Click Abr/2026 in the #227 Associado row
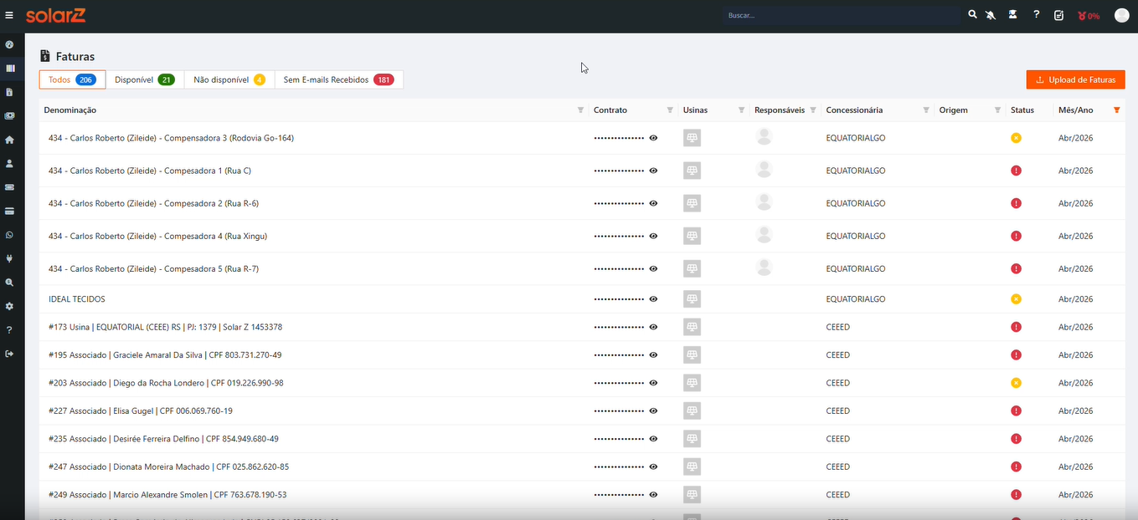Viewport: 1138px width, 520px height. (x=1076, y=410)
